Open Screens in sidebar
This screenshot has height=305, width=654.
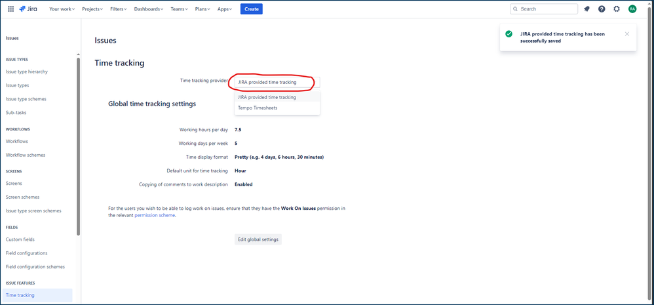coord(14,184)
